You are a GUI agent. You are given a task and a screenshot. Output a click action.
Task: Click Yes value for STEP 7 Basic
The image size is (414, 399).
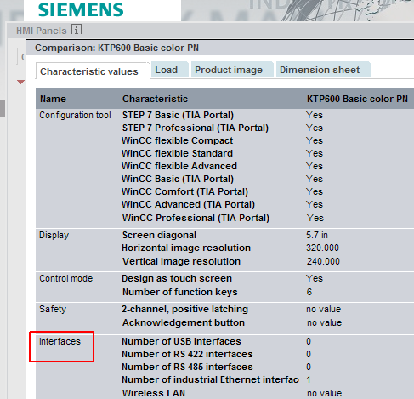[315, 115]
